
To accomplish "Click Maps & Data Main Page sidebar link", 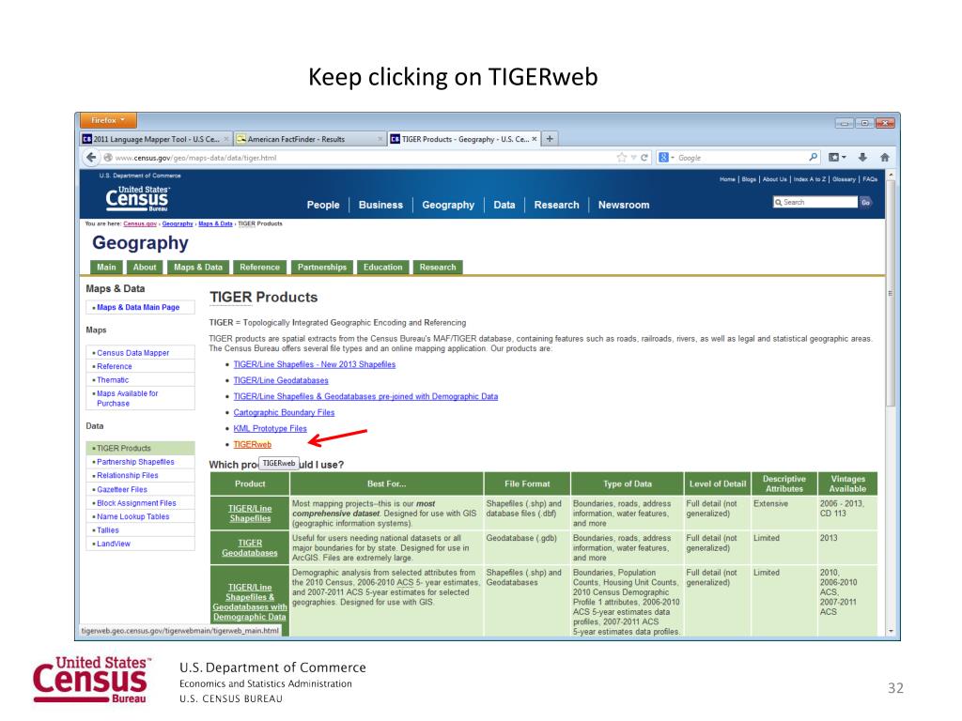I will [x=138, y=307].
